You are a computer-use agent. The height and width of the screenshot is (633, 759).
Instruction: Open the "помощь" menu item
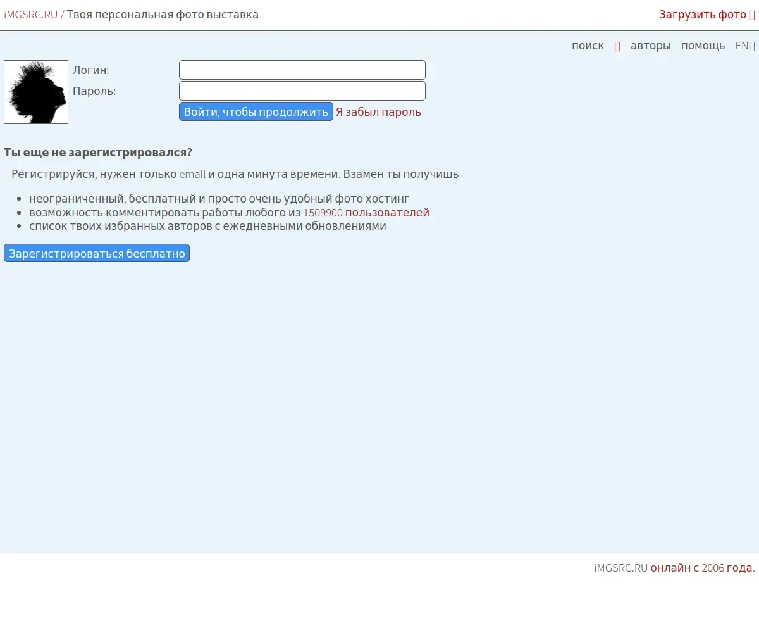coord(703,46)
